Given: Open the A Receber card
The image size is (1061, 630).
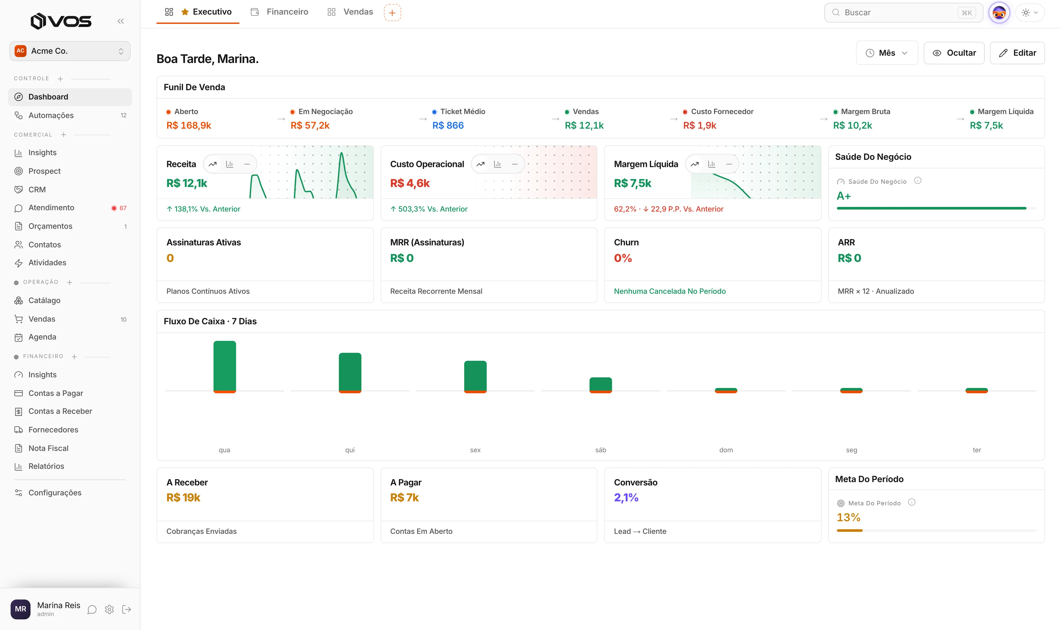Looking at the screenshot, I should point(265,505).
